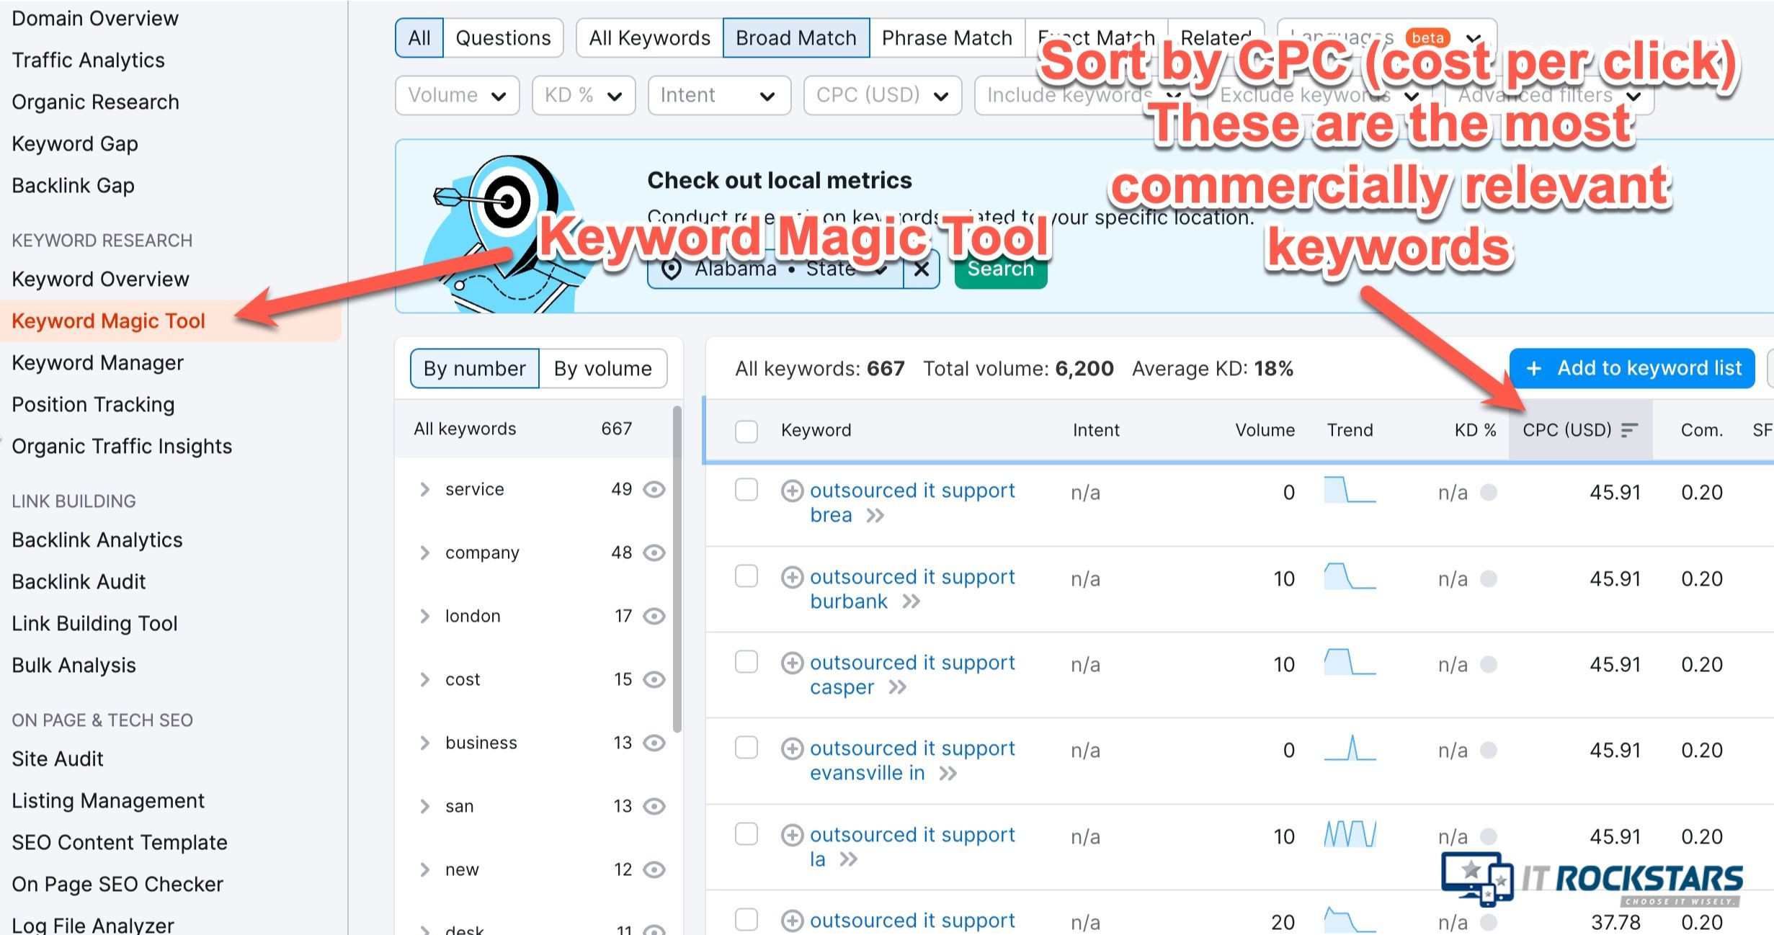Open Backlink Analytics in sidebar

click(97, 540)
